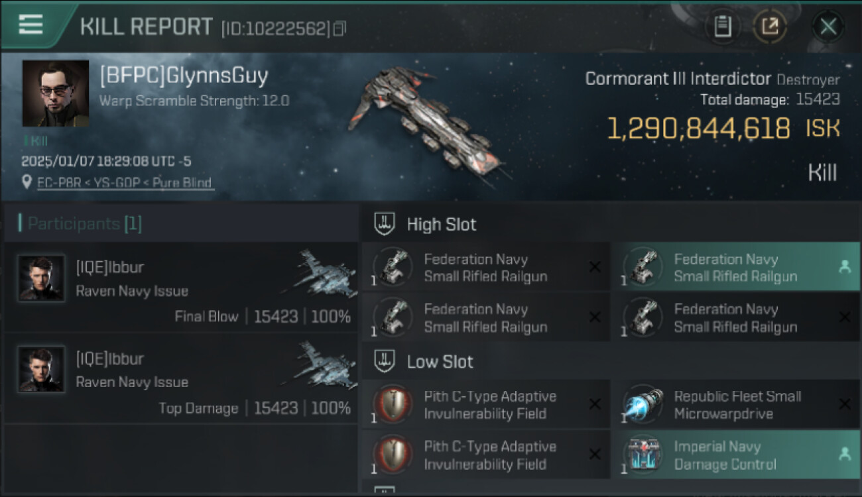Open Ibbur's portrait in Top Damage row
Viewport: 862px width, 497px height.
[41, 369]
